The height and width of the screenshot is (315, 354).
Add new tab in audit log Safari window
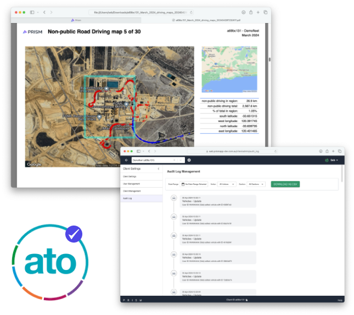[333, 151]
